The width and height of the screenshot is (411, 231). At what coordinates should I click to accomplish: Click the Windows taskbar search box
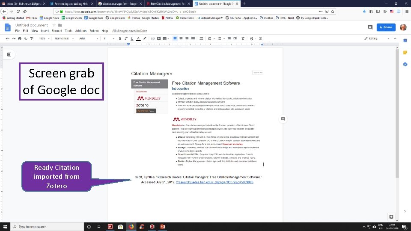[43, 226]
